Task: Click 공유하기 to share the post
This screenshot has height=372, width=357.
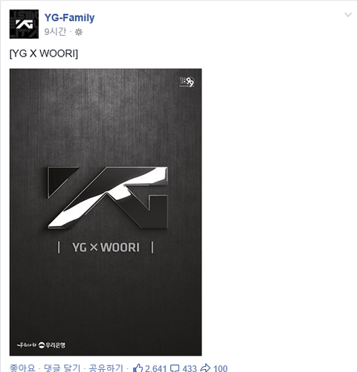Action: (106, 368)
